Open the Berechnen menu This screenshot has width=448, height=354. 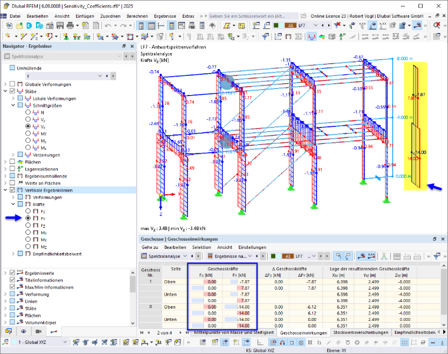pyautogui.click(x=137, y=16)
